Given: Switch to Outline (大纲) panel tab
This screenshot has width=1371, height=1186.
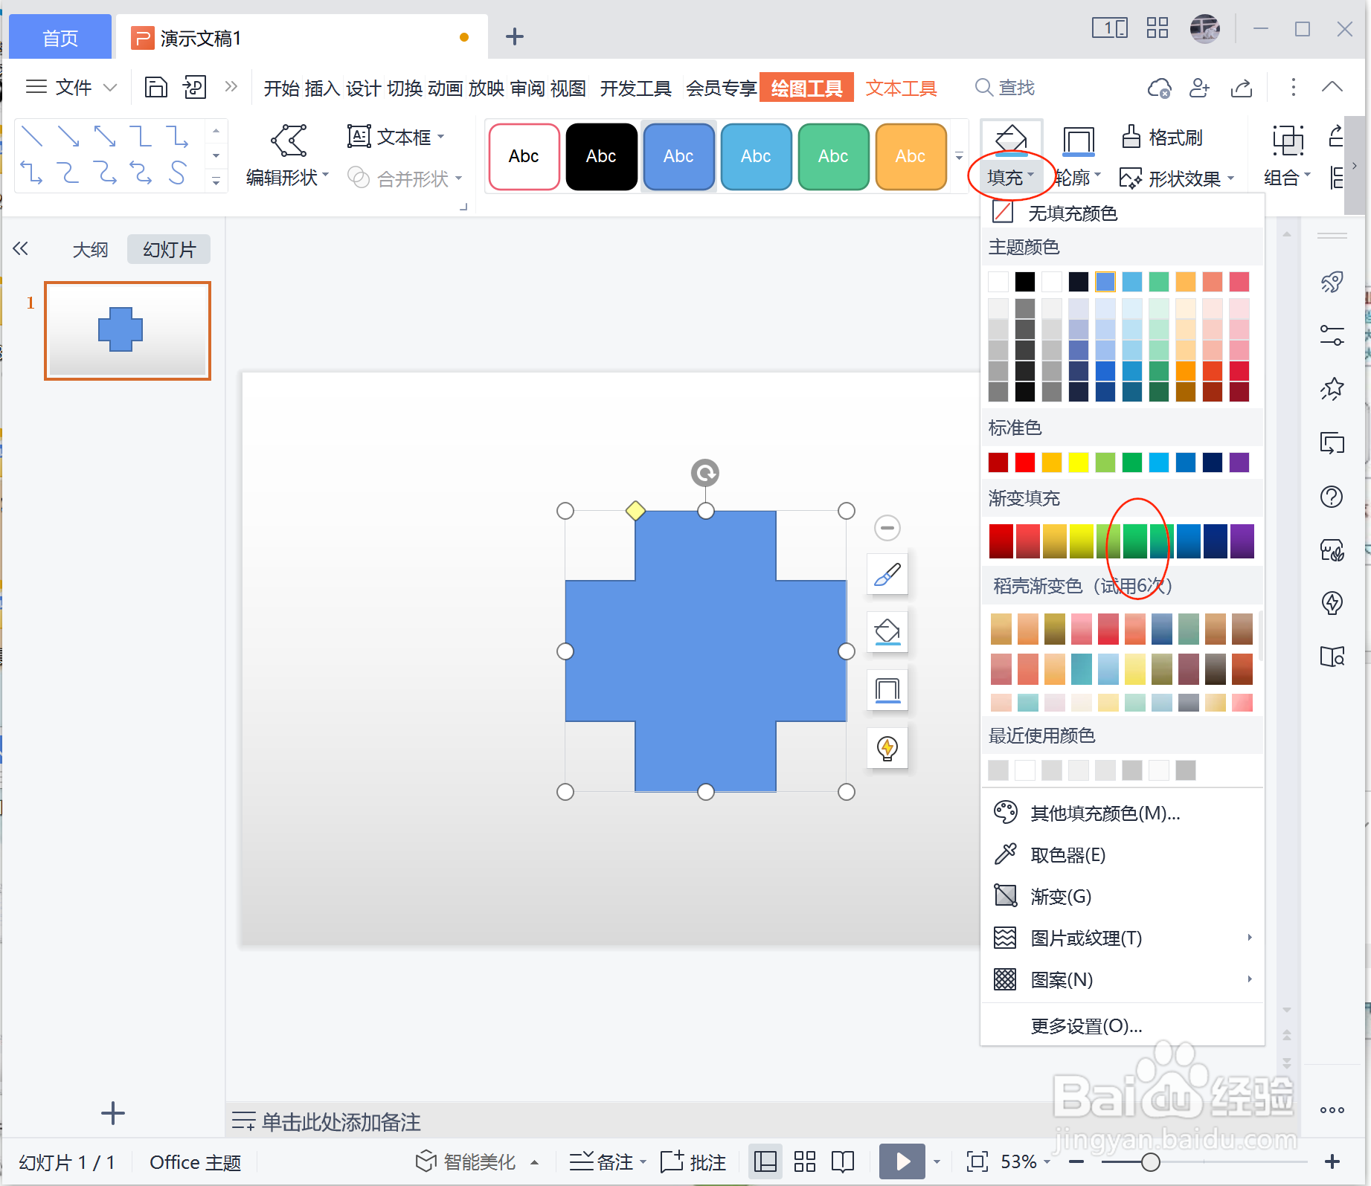Looking at the screenshot, I should coord(90,249).
